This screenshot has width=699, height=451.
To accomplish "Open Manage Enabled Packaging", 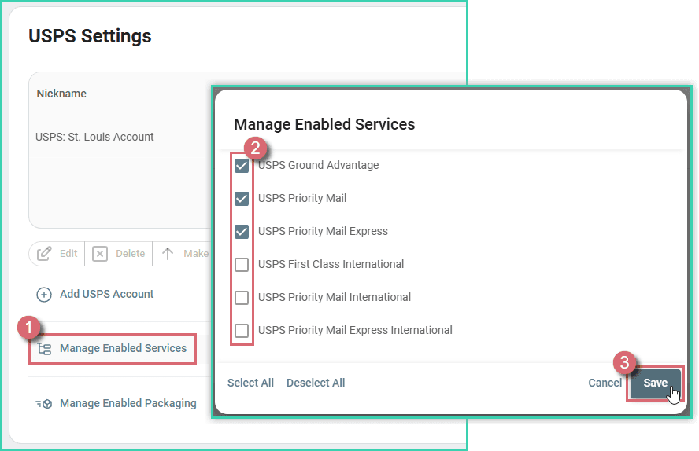I will 128,403.
